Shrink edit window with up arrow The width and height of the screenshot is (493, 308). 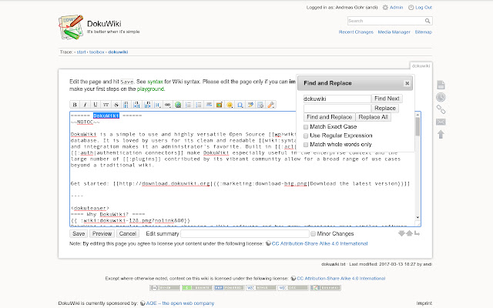(409, 233)
